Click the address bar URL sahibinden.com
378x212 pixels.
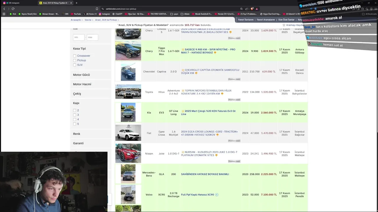click(x=121, y=9)
